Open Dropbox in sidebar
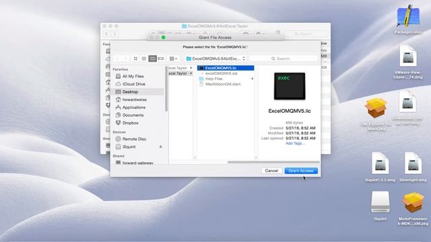431x242 pixels. point(130,123)
